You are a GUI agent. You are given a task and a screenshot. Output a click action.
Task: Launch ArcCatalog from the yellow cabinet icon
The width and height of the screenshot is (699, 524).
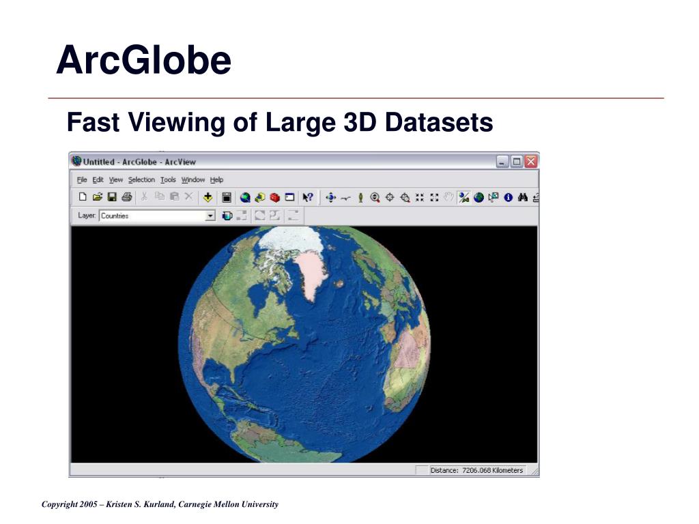[x=260, y=197]
